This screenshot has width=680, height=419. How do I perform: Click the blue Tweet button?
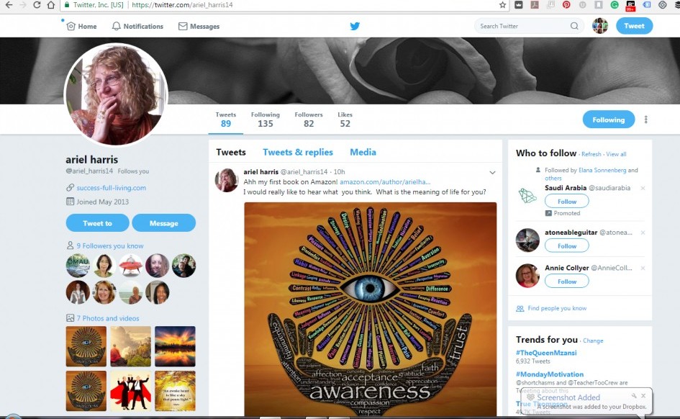tap(634, 26)
